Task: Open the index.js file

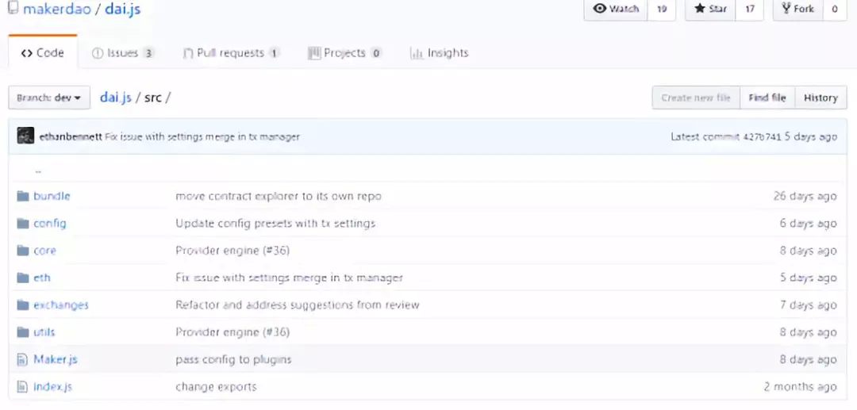Action: point(52,387)
